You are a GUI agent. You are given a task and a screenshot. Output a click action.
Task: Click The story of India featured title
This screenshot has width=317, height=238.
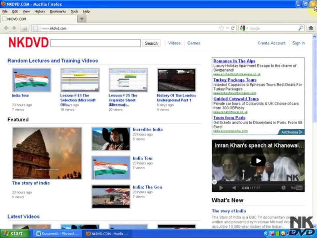(31, 183)
